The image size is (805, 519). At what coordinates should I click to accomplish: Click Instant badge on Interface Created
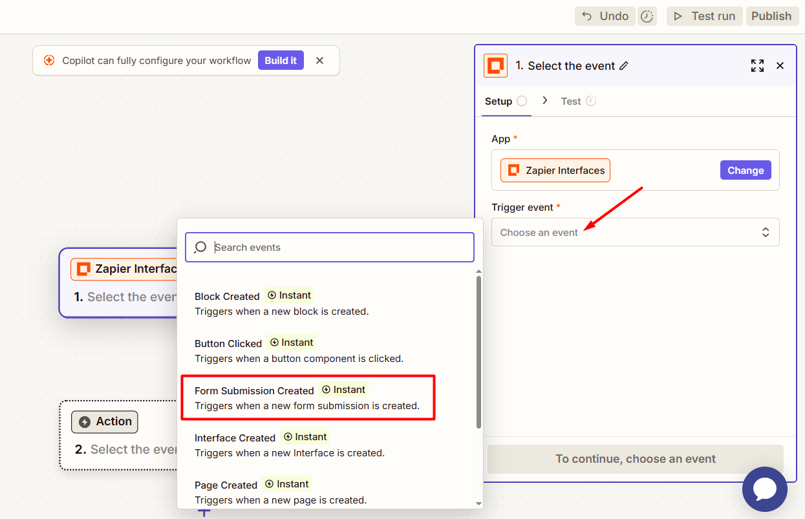(305, 437)
